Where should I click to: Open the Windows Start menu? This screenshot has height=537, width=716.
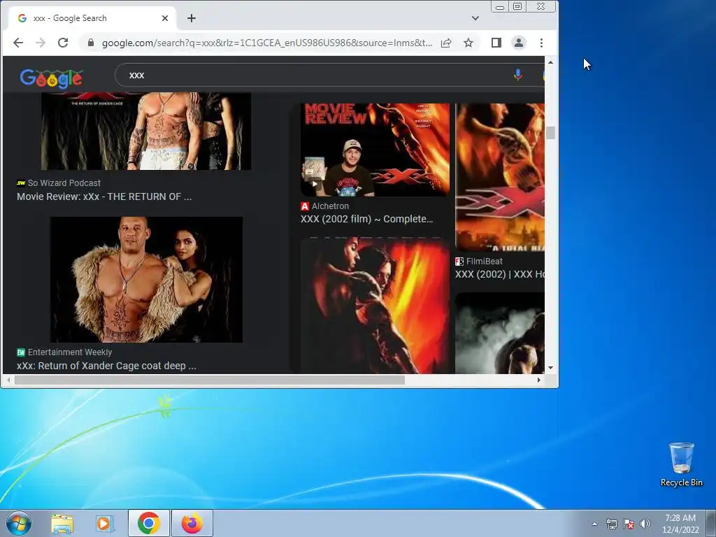[19, 523]
